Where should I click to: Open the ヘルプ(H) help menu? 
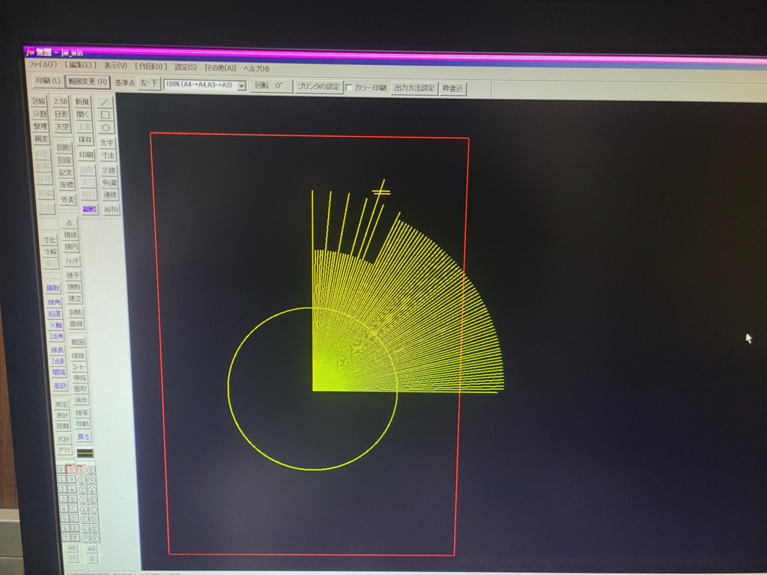pyautogui.click(x=256, y=68)
